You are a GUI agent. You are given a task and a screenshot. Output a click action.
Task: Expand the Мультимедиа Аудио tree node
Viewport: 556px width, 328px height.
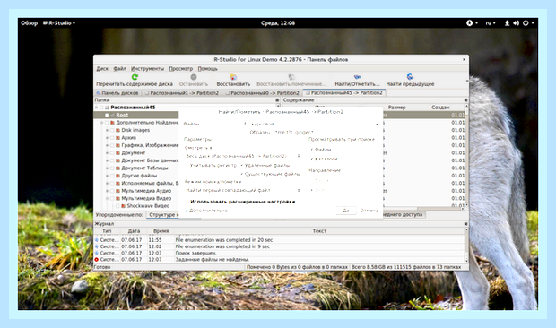[107, 191]
